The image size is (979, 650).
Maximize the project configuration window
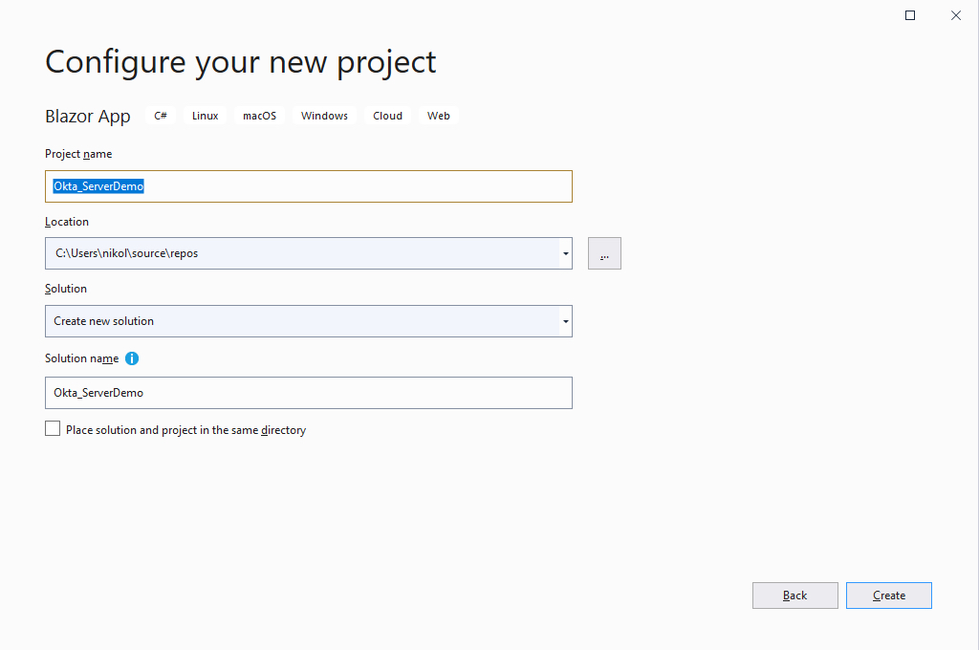(x=910, y=15)
